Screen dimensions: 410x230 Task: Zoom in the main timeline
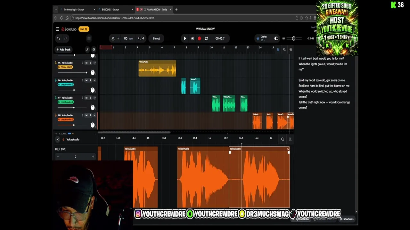pyautogui.click(x=291, y=50)
